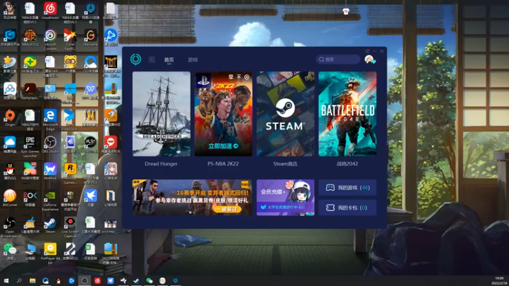This screenshot has height=286, width=509.
Task: Open OBS from the taskbar
Action: coord(85,280)
